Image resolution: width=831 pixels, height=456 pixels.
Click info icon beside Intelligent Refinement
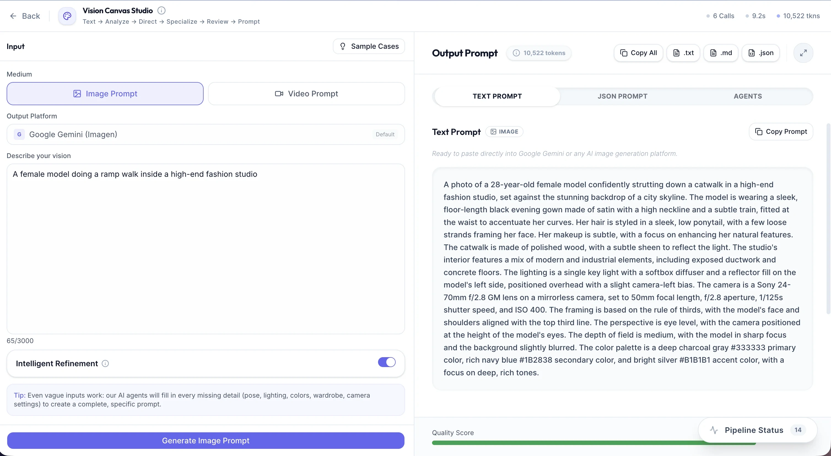tap(105, 363)
